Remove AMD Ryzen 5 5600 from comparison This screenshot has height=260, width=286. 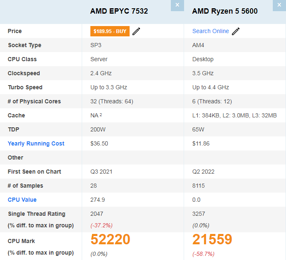click(279, 5)
